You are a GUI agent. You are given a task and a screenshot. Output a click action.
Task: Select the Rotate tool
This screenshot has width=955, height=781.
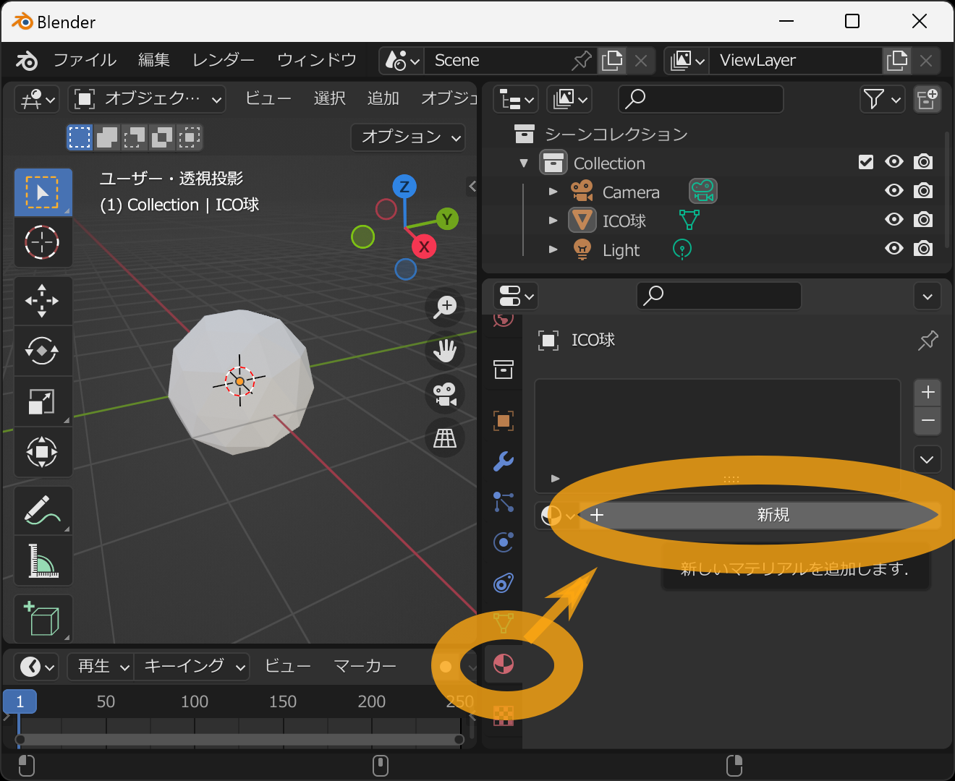[x=43, y=351]
